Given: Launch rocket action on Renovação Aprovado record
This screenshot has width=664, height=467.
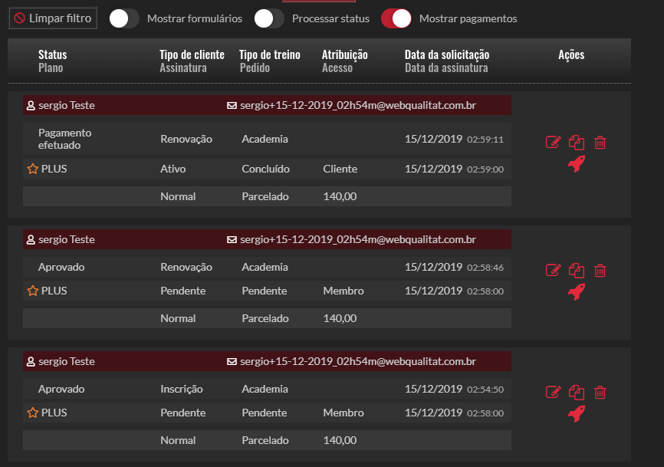Looking at the screenshot, I should [x=577, y=291].
